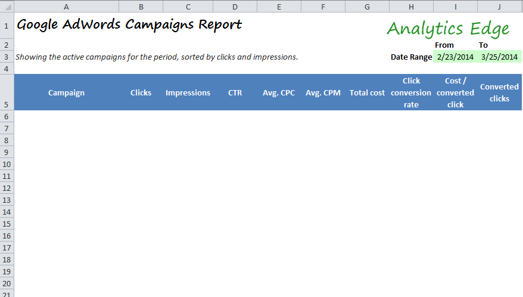Select the Cost / converted click header

(x=455, y=92)
